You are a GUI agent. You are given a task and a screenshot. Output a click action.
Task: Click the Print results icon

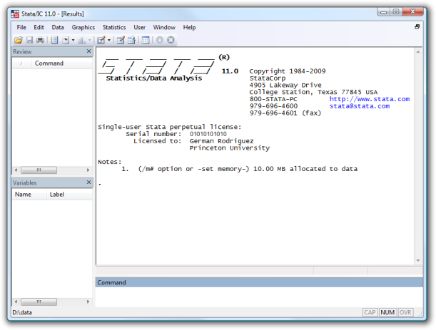(41, 41)
